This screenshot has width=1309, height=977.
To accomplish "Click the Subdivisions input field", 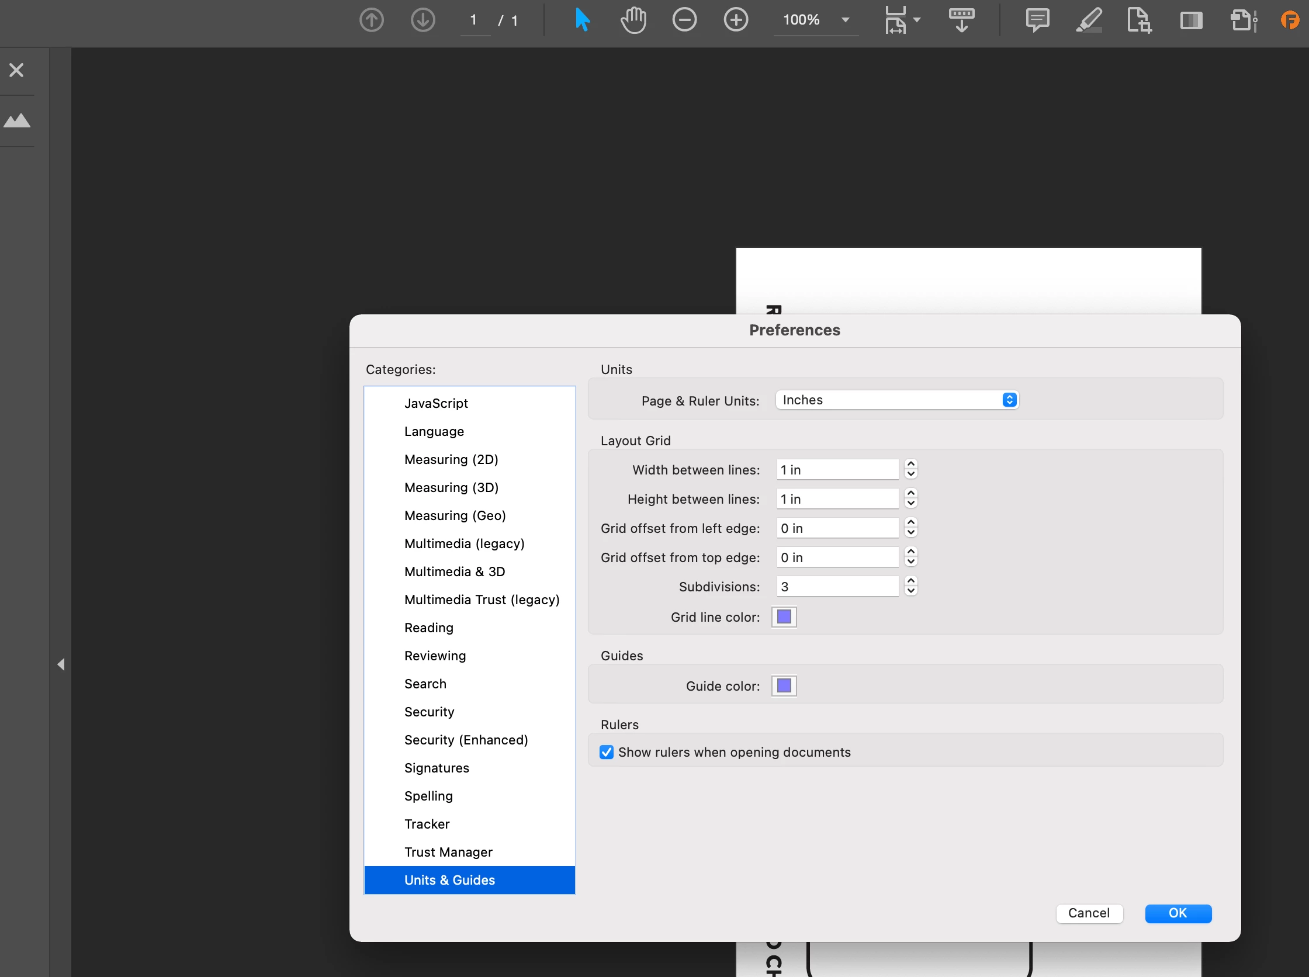I will pyautogui.click(x=836, y=587).
